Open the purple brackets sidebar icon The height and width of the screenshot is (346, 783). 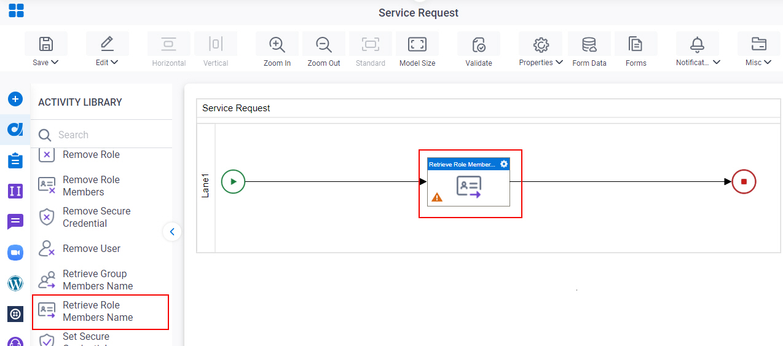coord(15,191)
